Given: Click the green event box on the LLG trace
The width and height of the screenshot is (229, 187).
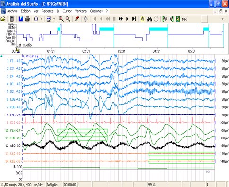Looking at the screenshot, I should (182, 154).
